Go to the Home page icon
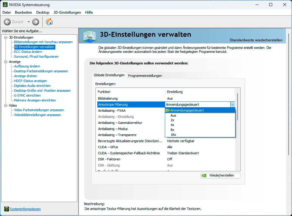The image size is (292, 216). 49,22
